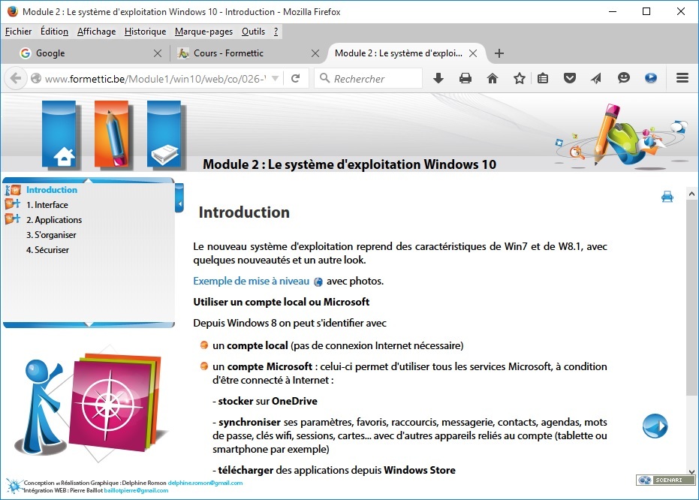Image resolution: width=699 pixels, height=500 pixels.
Task: Follow the Exemple de mise à niveau link
Action: click(251, 282)
